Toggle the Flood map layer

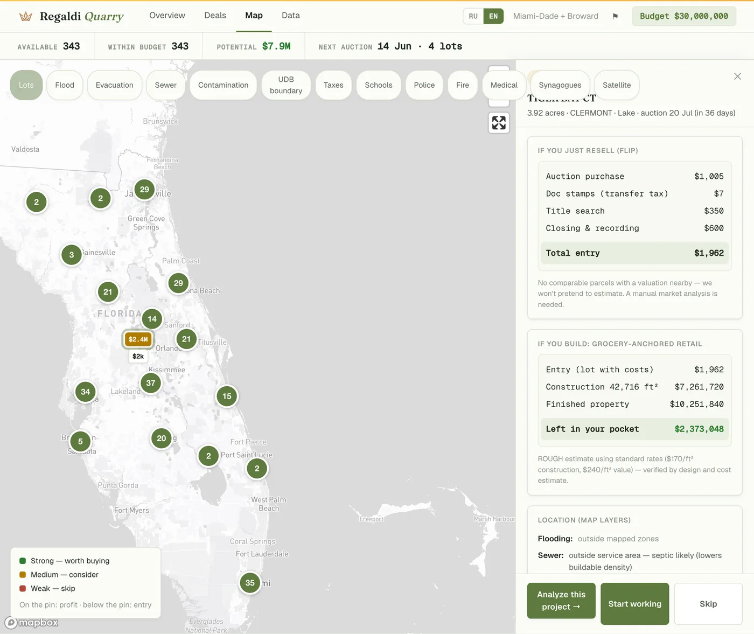click(x=65, y=85)
